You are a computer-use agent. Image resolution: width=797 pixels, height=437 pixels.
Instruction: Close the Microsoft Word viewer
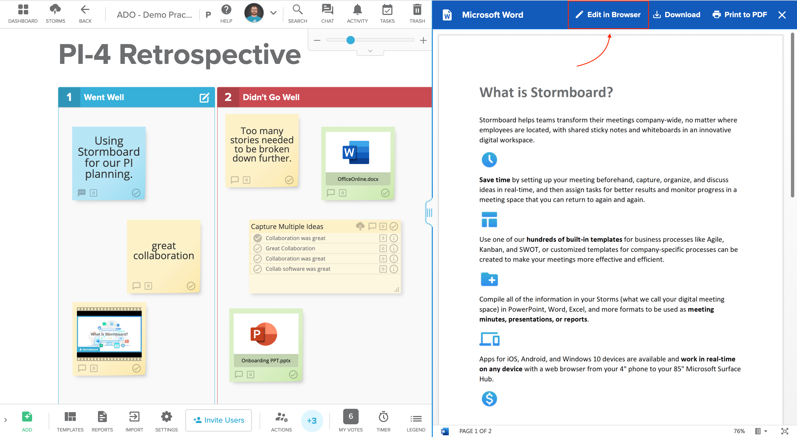[x=782, y=15]
